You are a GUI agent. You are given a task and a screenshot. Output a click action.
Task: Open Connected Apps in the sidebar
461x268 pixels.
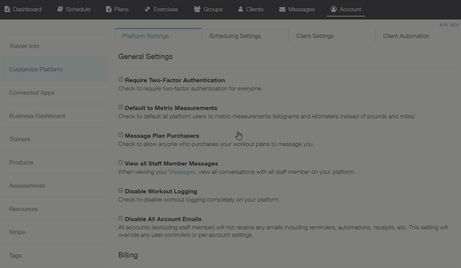32,93
